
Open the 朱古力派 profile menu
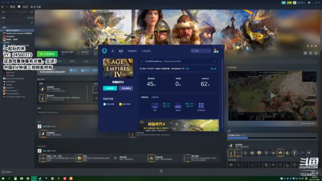[x=35, y=7]
